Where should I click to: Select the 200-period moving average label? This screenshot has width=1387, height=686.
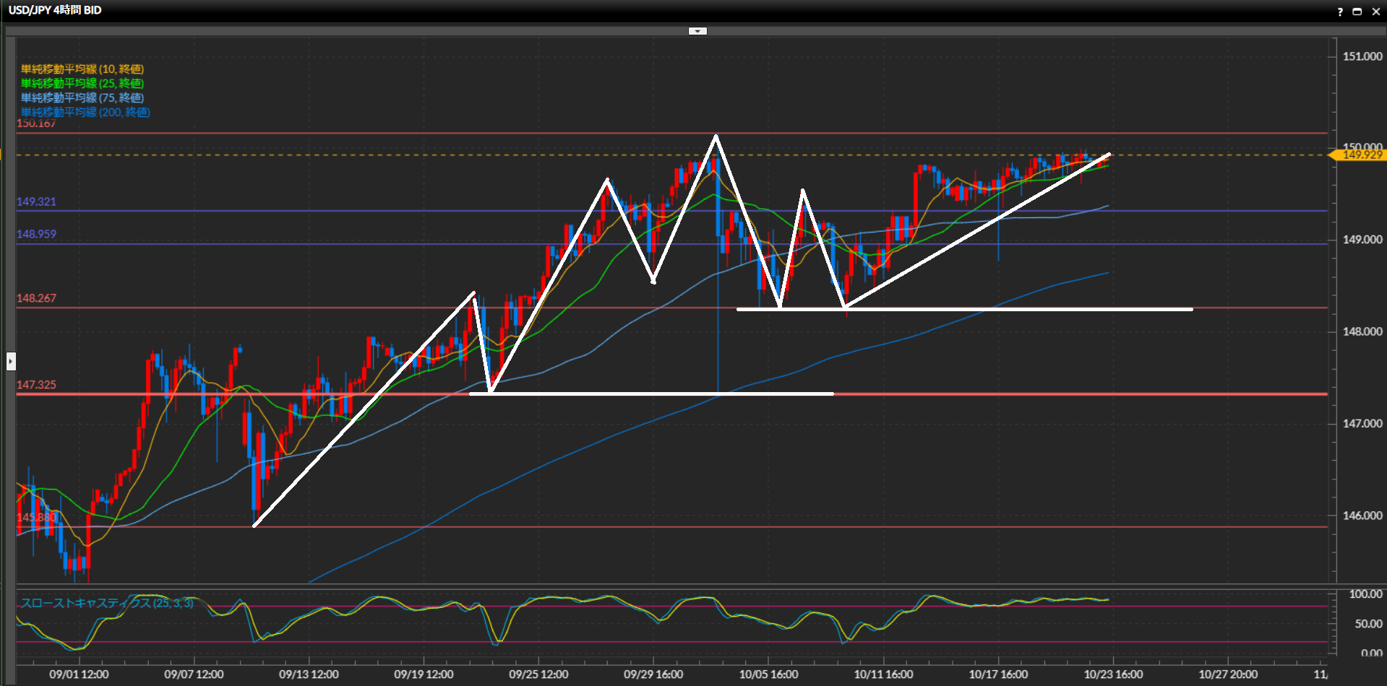pos(85,113)
